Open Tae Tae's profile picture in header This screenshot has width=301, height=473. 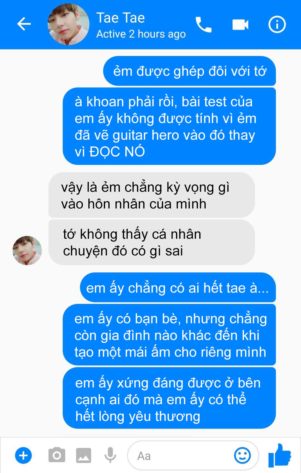coord(68,24)
